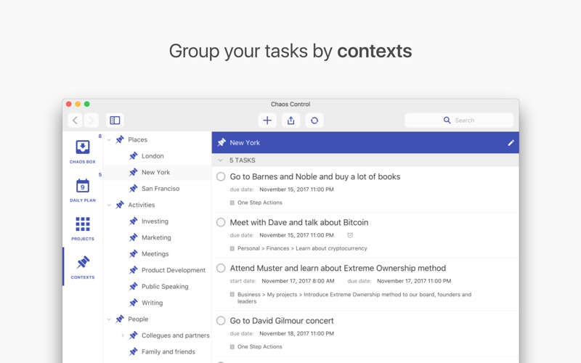Viewport: 581px width, 363px height.
Task: Switch to the Projects tab
Action: pyautogui.click(x=82, y=228)
